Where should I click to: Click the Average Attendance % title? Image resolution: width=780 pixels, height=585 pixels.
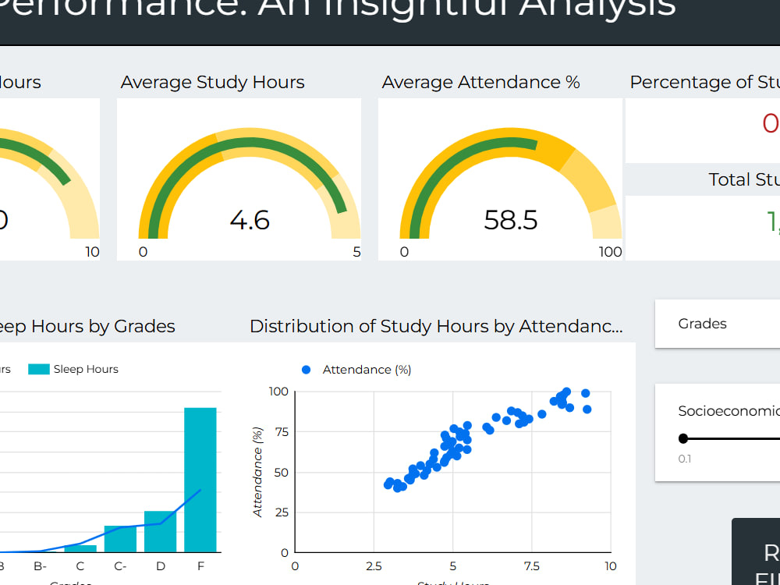480,82
